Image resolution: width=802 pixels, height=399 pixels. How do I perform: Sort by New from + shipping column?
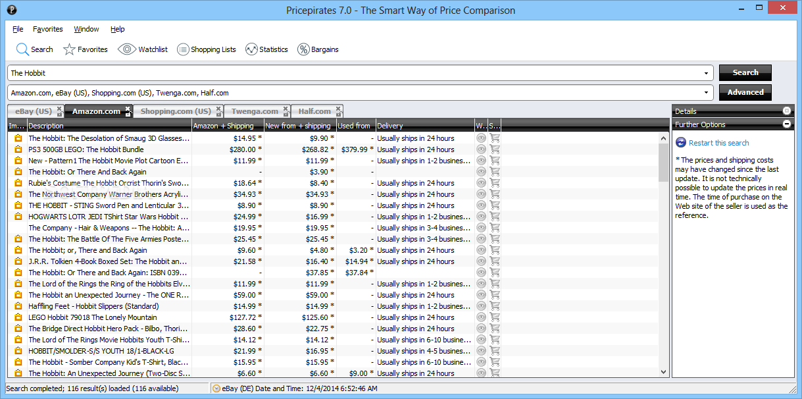[299, 126]
